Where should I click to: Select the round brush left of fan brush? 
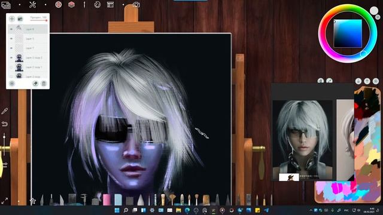click(163, 199)
